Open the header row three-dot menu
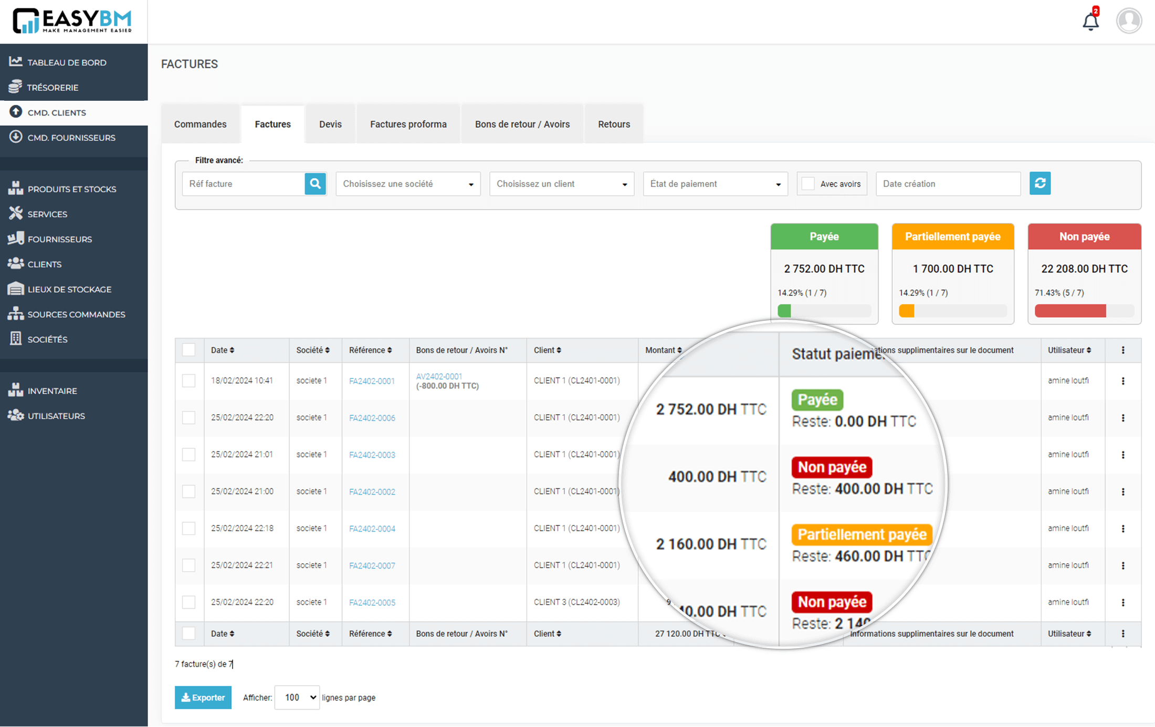The image size is (1155, 727). click(1123, 350)
